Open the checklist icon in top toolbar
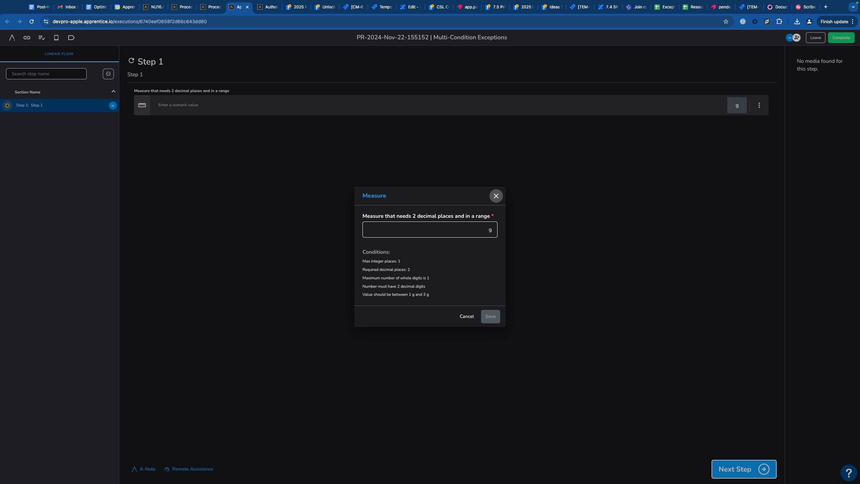This screenshot has width=860, height=484. point(42,38)
